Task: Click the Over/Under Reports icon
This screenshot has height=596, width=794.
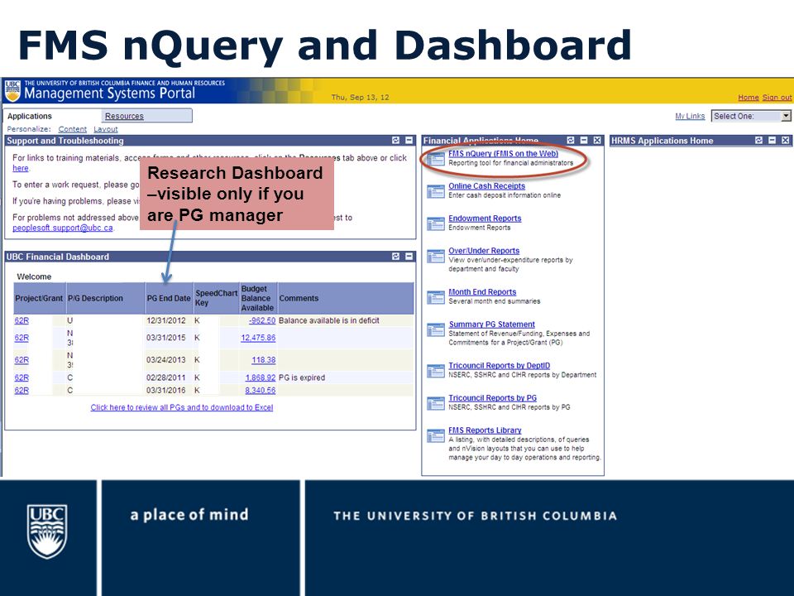Action: 436,257
